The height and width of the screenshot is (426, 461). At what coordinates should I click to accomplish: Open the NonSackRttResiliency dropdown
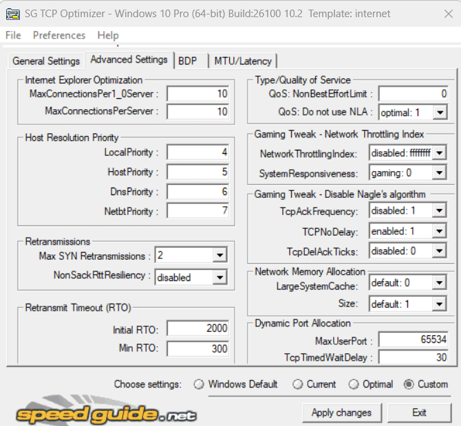[x=220, y=278]
